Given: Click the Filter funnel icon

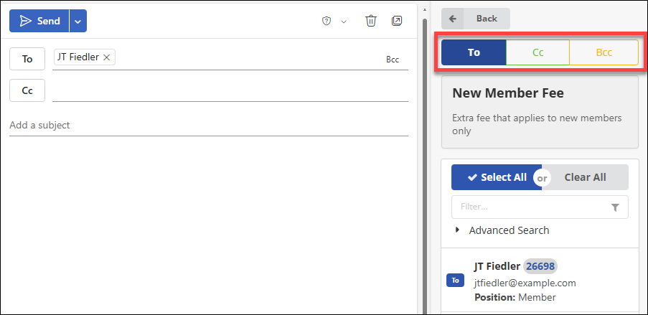Looking at the screenshot, I should coord(615,207).
